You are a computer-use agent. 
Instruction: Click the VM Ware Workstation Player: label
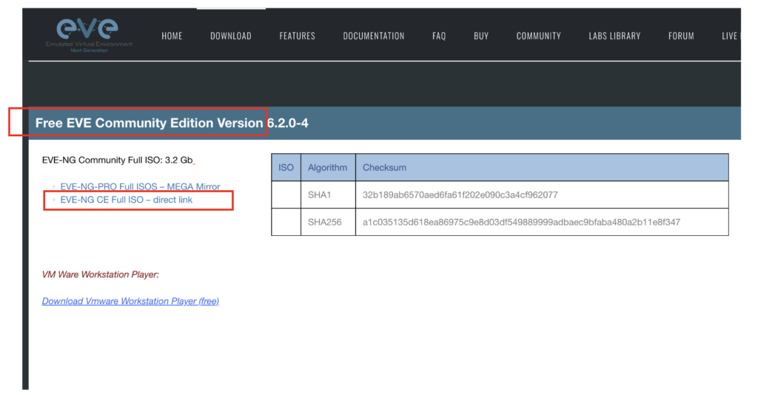(101, 274)
